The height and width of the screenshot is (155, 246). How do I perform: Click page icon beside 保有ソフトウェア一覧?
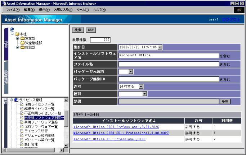pos(22,126)
